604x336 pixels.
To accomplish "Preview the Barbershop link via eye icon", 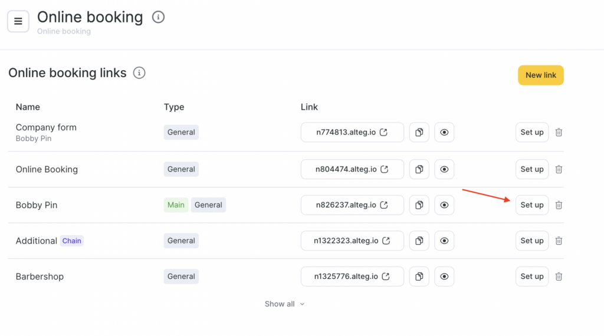I will (x=444, y=276).
